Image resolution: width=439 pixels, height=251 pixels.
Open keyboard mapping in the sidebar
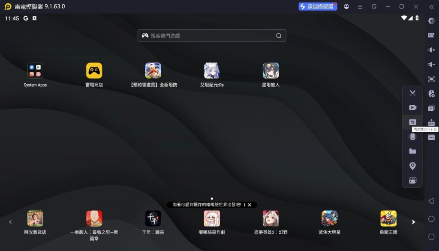[431, 35]
